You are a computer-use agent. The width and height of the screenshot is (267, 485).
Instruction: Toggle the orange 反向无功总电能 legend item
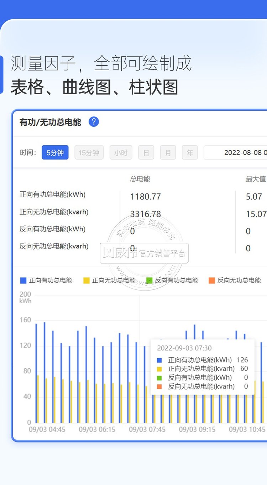click(x=235, y=281)
